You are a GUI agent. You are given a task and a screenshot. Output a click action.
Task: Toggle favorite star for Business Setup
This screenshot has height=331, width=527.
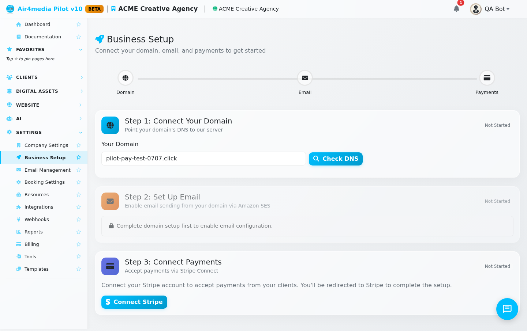pos(79,157)
